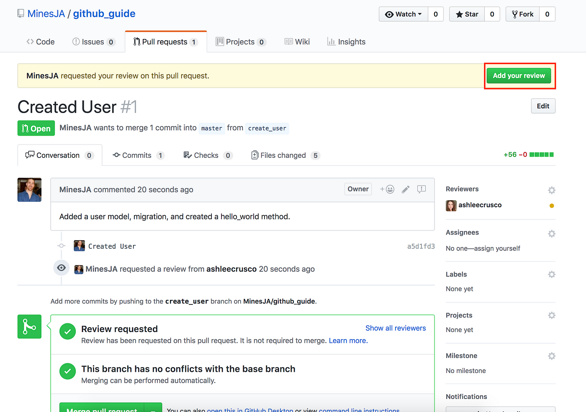Image resolution: width=586 pixels, height=412 pixels.
Task: Open the Created User commit message
Action: 112,247
